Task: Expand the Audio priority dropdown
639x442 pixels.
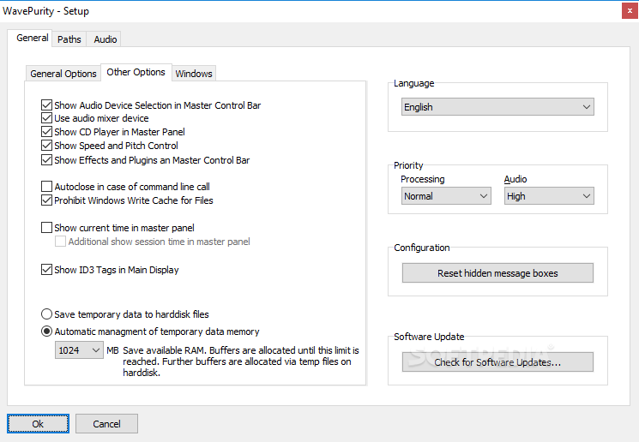Action: click(549, 196)
